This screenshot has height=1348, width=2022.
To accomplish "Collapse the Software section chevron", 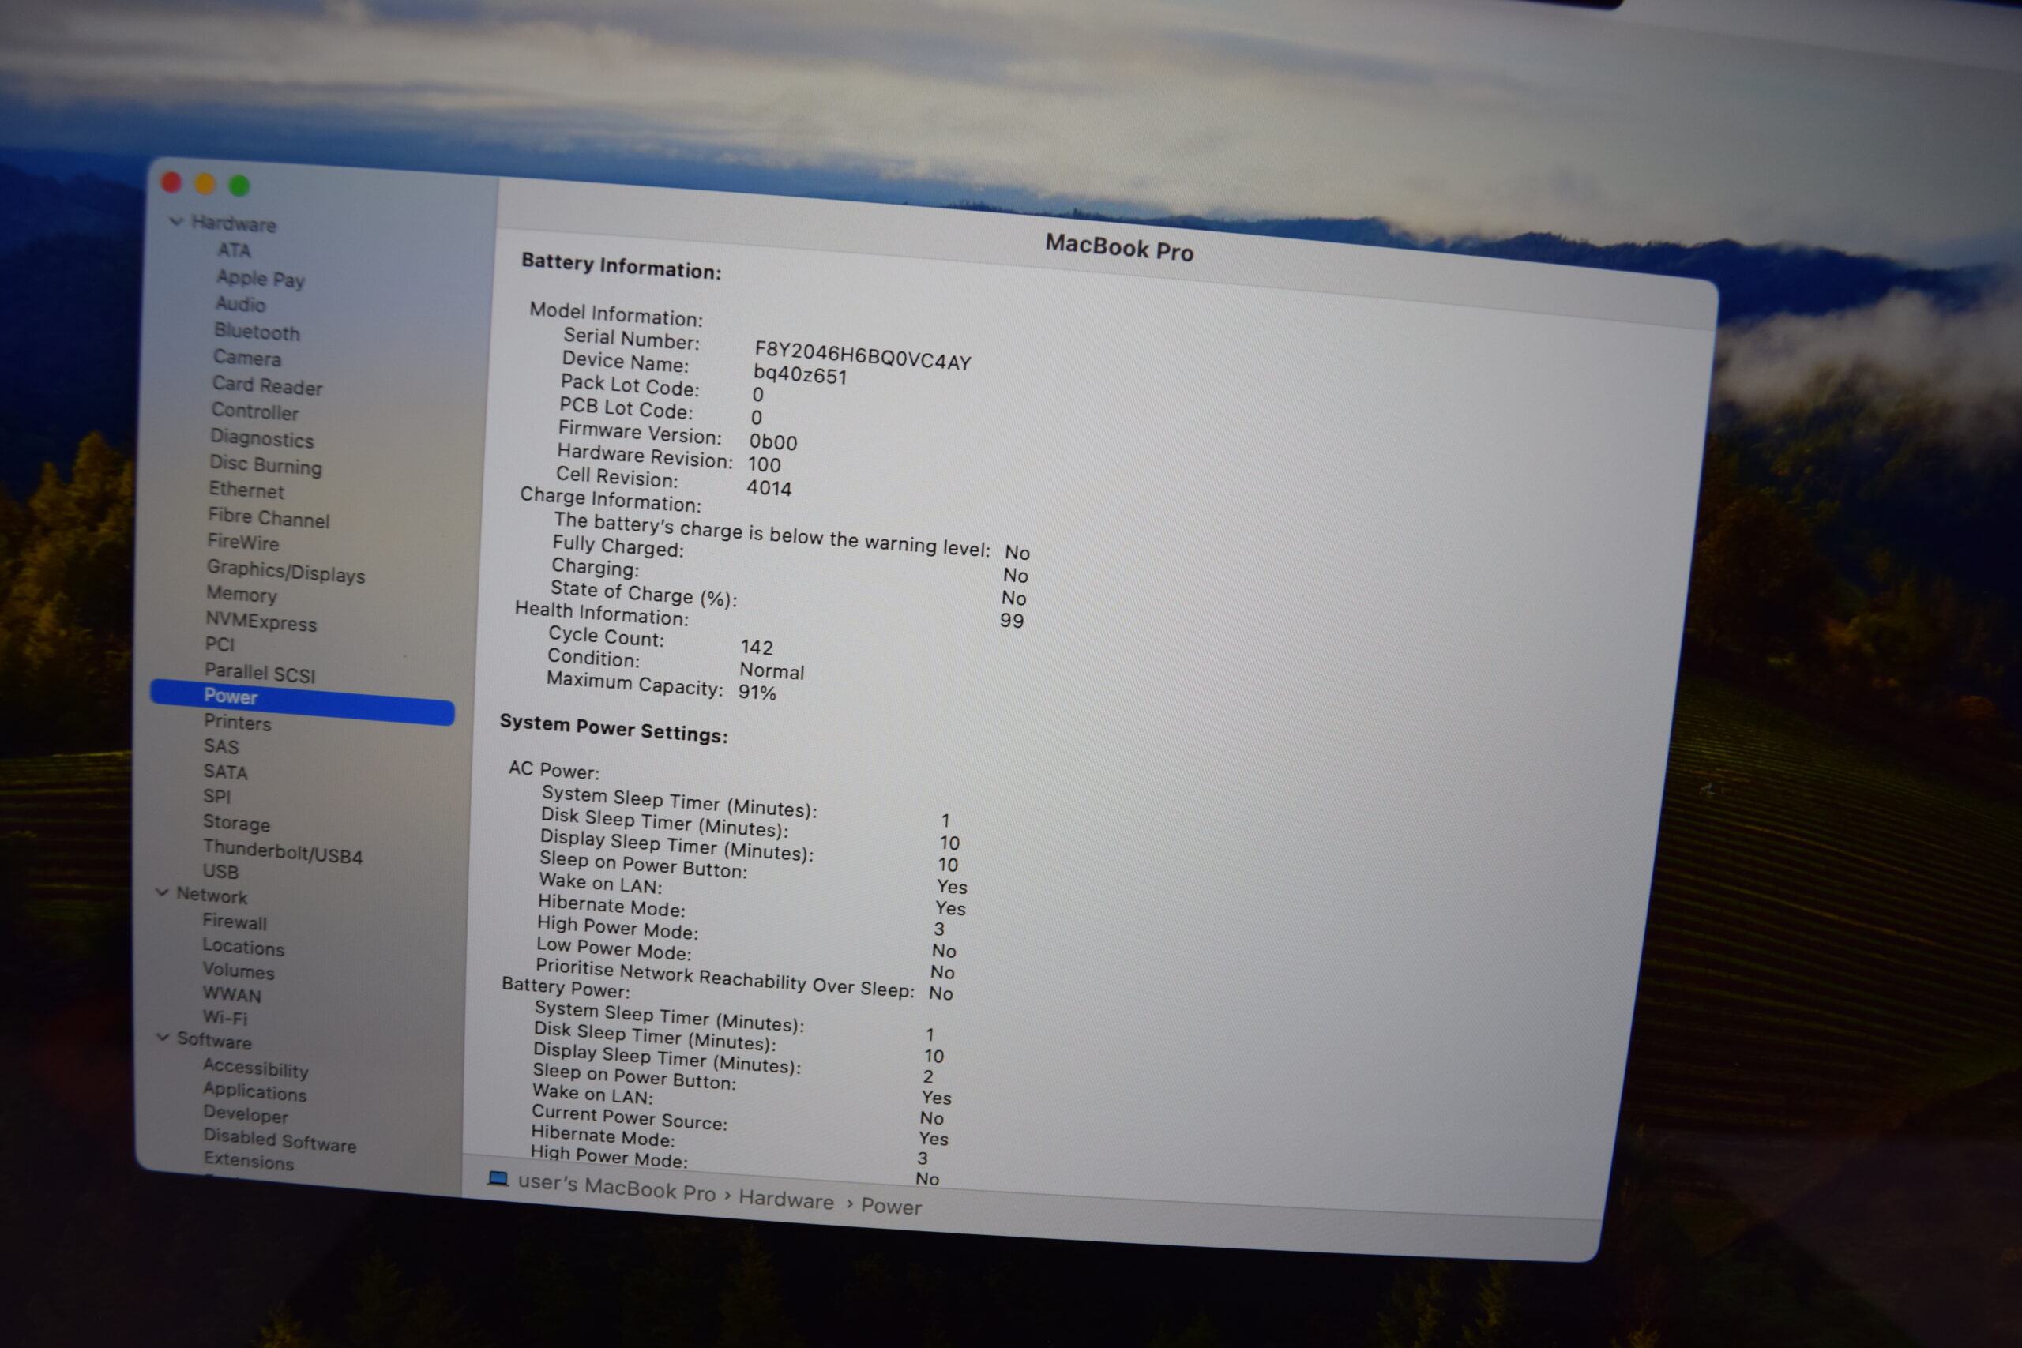I will point(163,1038).
